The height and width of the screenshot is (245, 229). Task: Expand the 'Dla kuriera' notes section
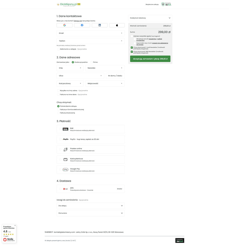(x=91, y=213)
